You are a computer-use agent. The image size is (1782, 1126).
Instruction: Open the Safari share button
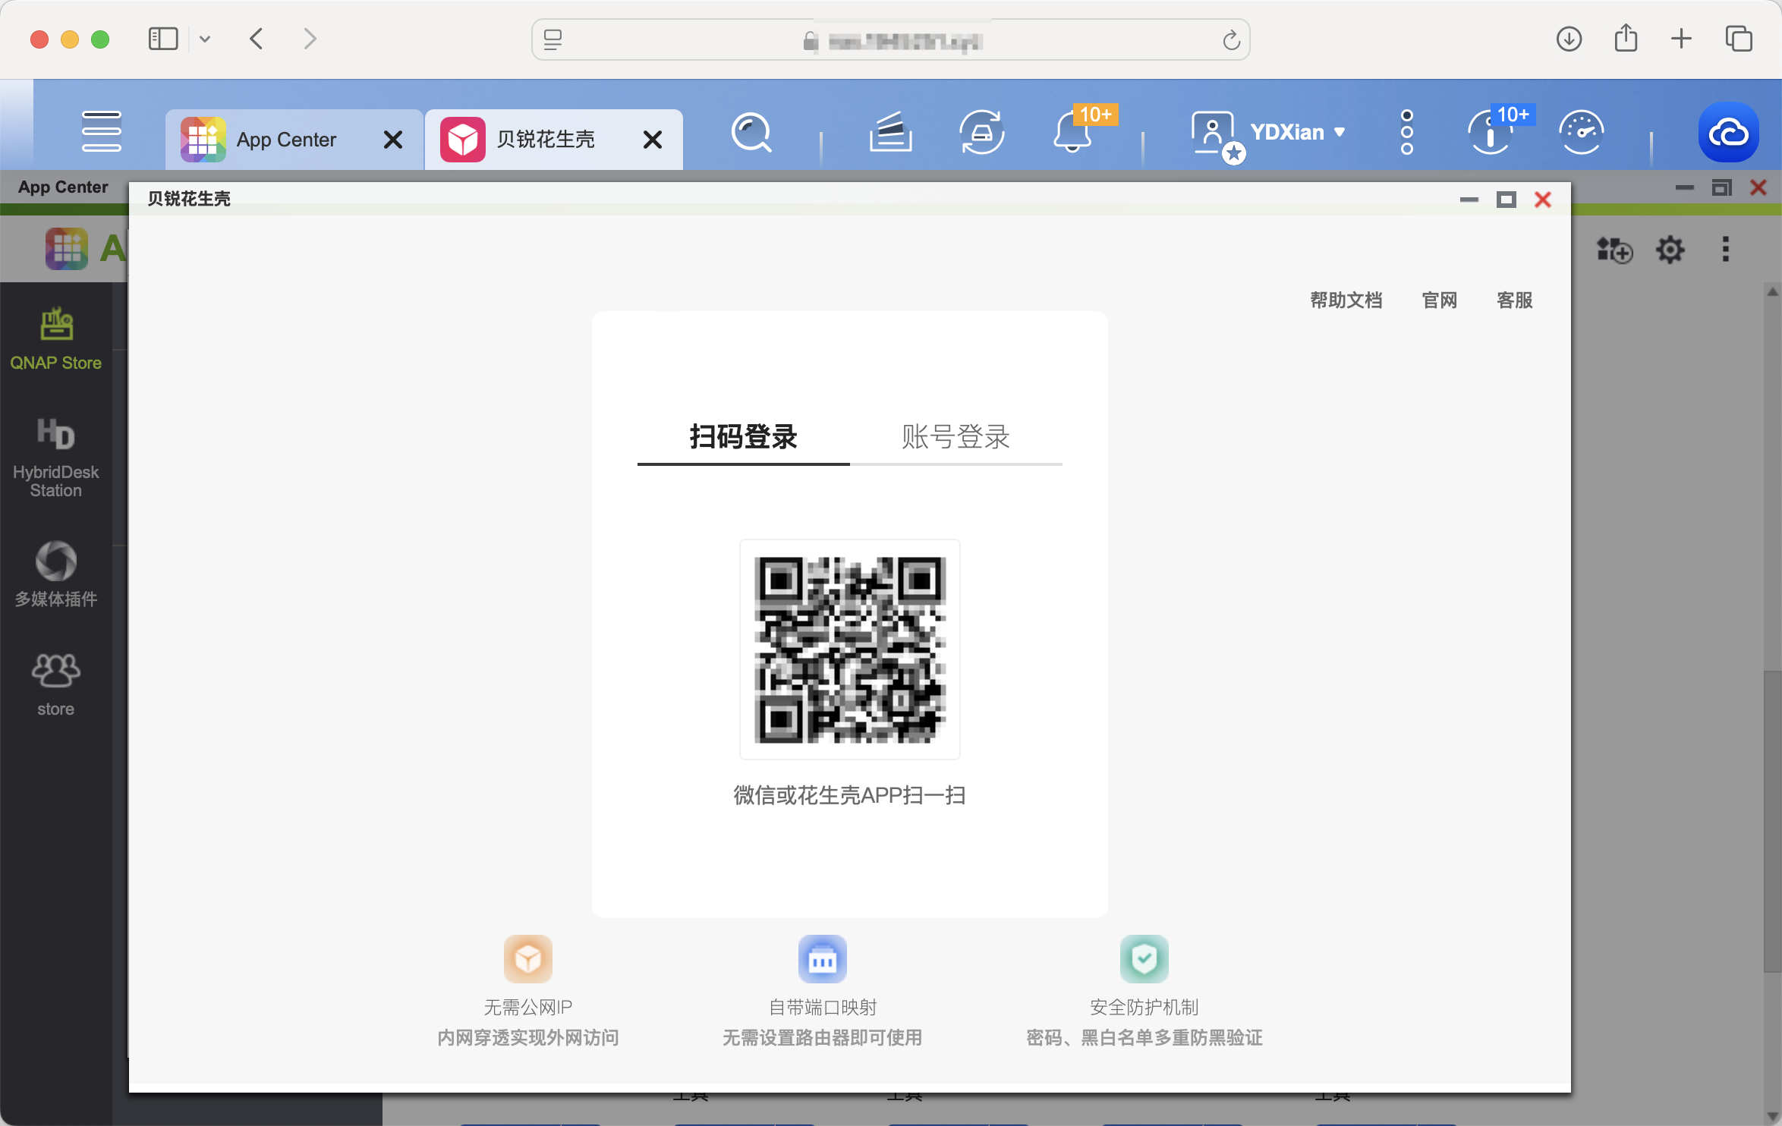pyautogui.click(x=1626, y=38)
